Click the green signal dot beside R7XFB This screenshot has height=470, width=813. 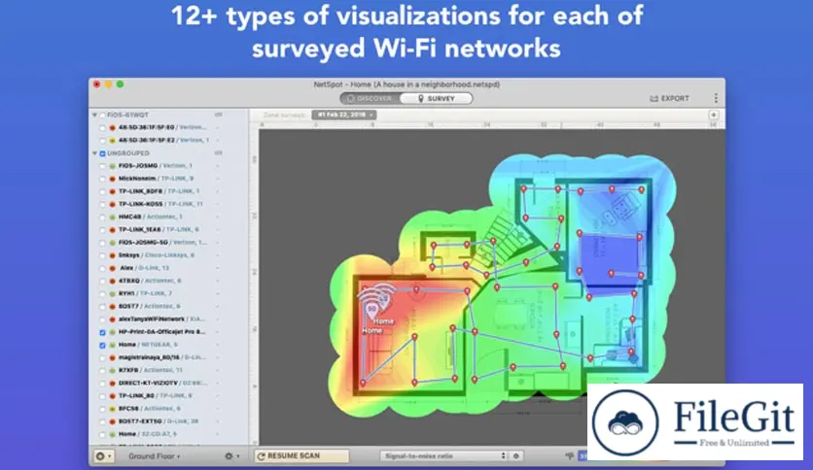tap(112, 371)
